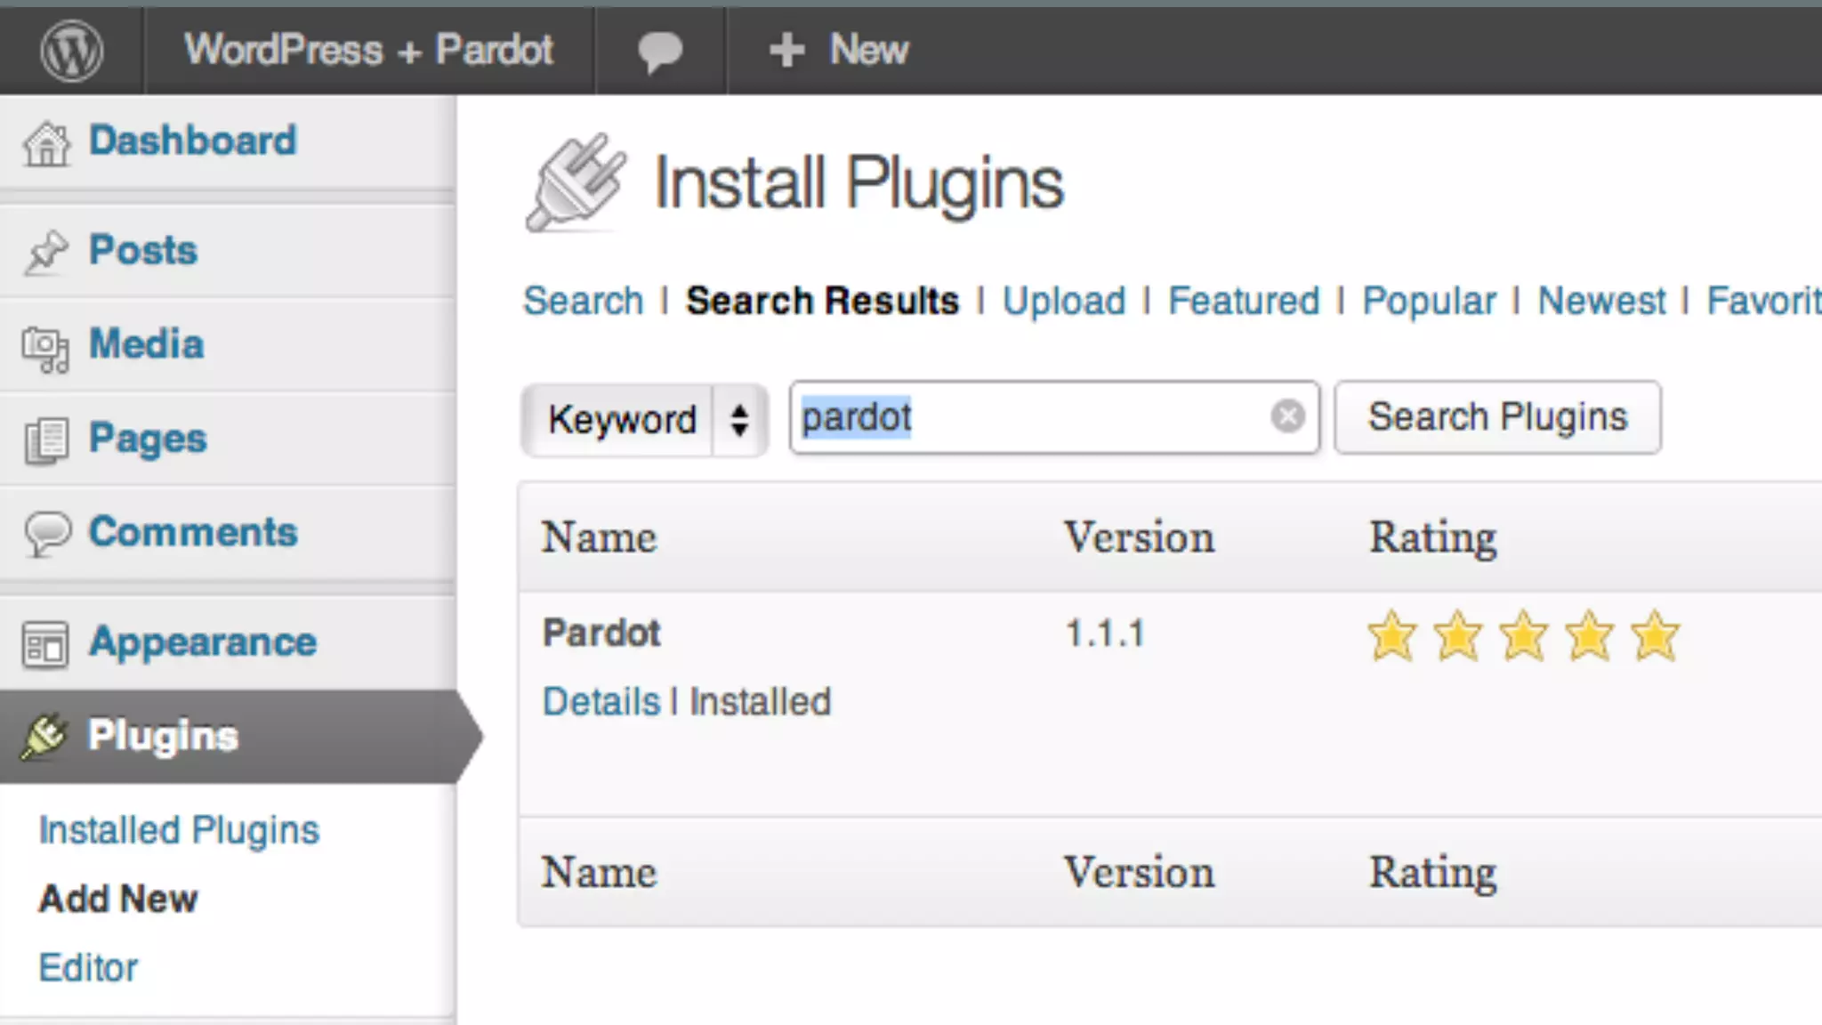The height and width of the screenshot is (1025, 1822).
Task: Click the Appearance layout icon
Action: [45, 644]
